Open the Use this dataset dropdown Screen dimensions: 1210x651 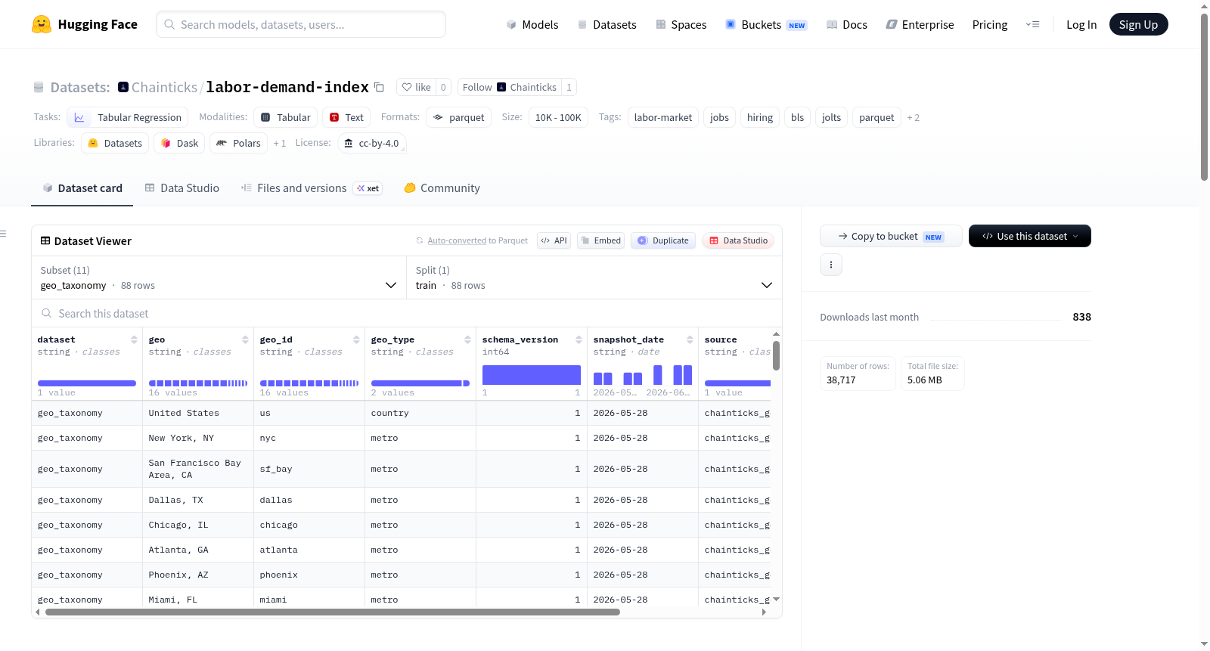[1030, 236]
